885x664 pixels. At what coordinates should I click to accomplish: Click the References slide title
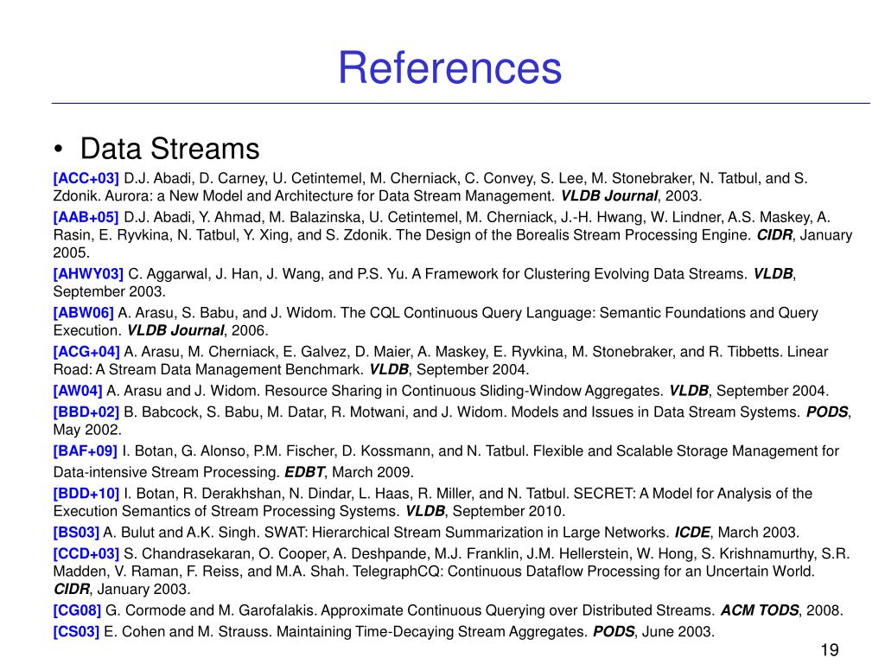(x=449, y=67)
